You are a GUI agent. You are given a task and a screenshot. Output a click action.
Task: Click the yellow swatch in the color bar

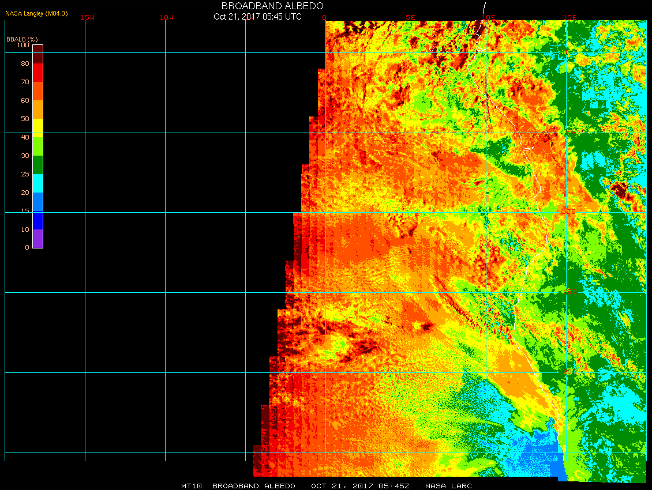click(x=38, y=127)
